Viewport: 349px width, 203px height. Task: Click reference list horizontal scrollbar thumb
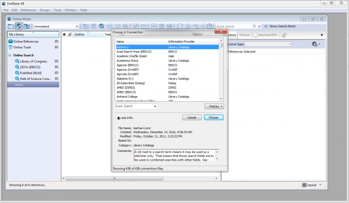pyautogui.click(x=114, y=178)
